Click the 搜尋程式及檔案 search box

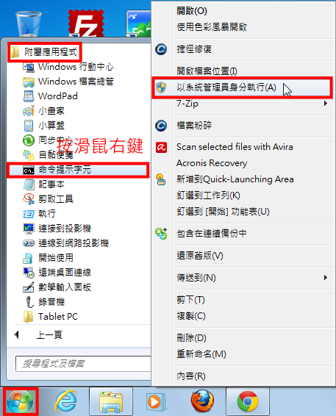tap(83, 364)
